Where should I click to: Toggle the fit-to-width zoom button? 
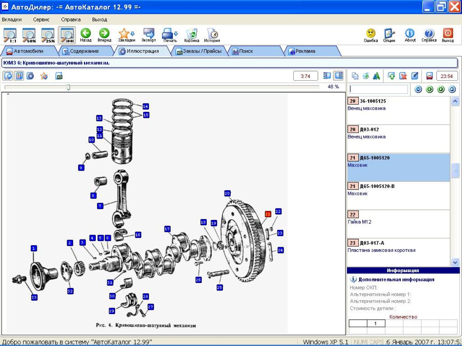pyautogui.click(x=67, y=35)
